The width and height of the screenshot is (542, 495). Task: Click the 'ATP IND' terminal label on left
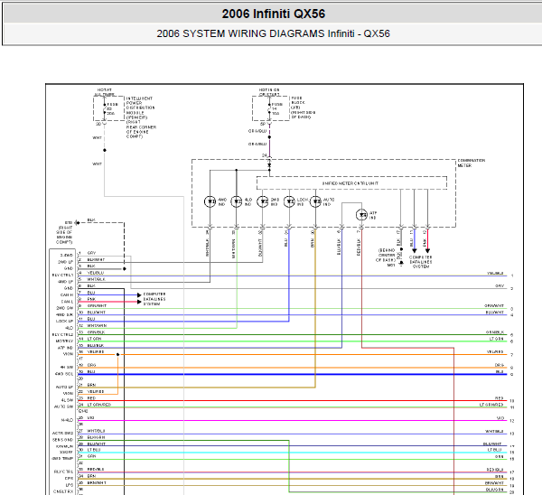65,348
